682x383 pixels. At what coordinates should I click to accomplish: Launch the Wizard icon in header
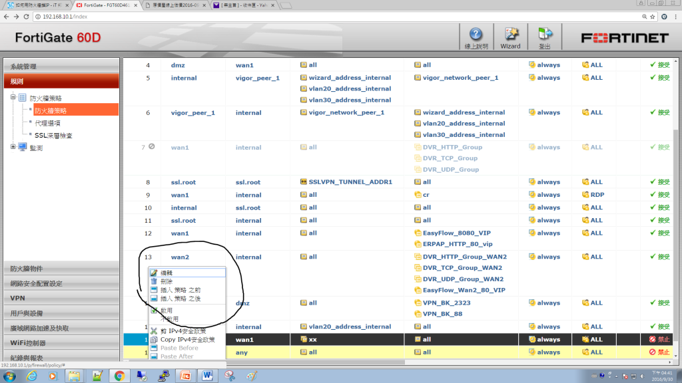tap(510, 37)
